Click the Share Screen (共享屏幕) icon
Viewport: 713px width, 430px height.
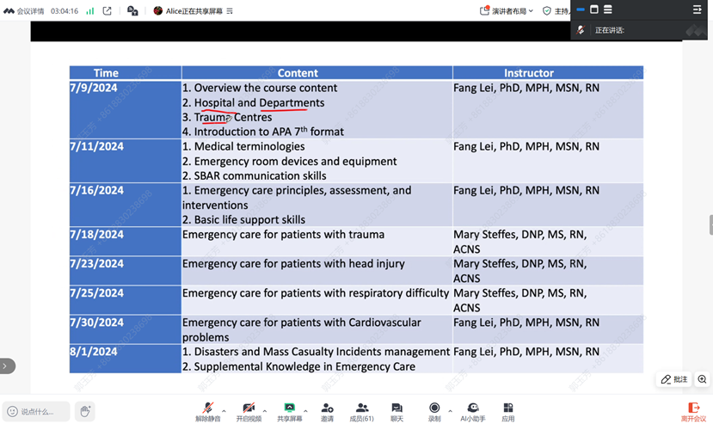[289, 411]
